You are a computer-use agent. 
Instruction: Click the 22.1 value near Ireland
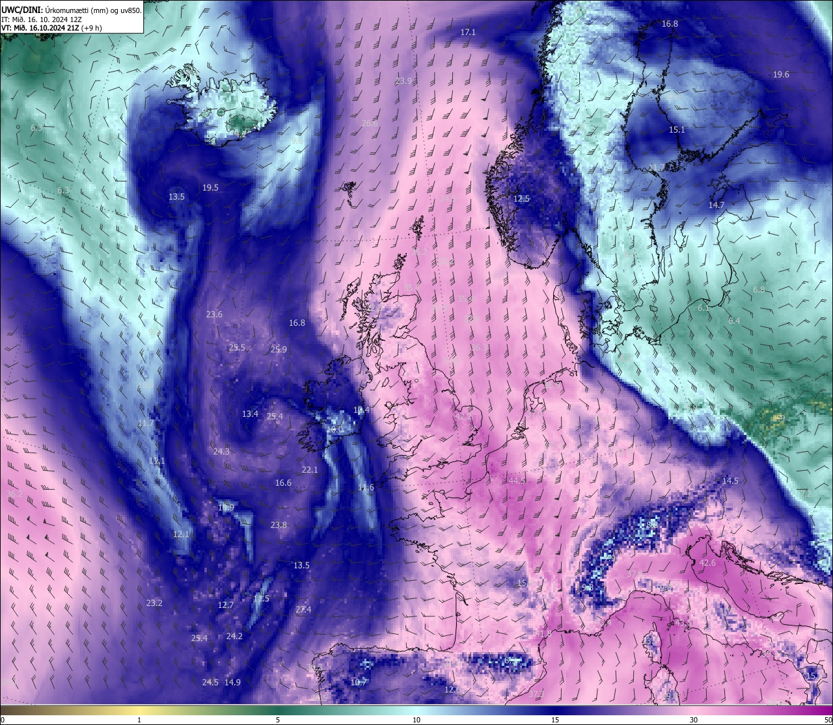tap(310, 470)
